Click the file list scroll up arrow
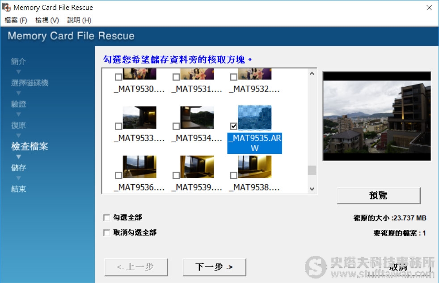 point(312,74)
